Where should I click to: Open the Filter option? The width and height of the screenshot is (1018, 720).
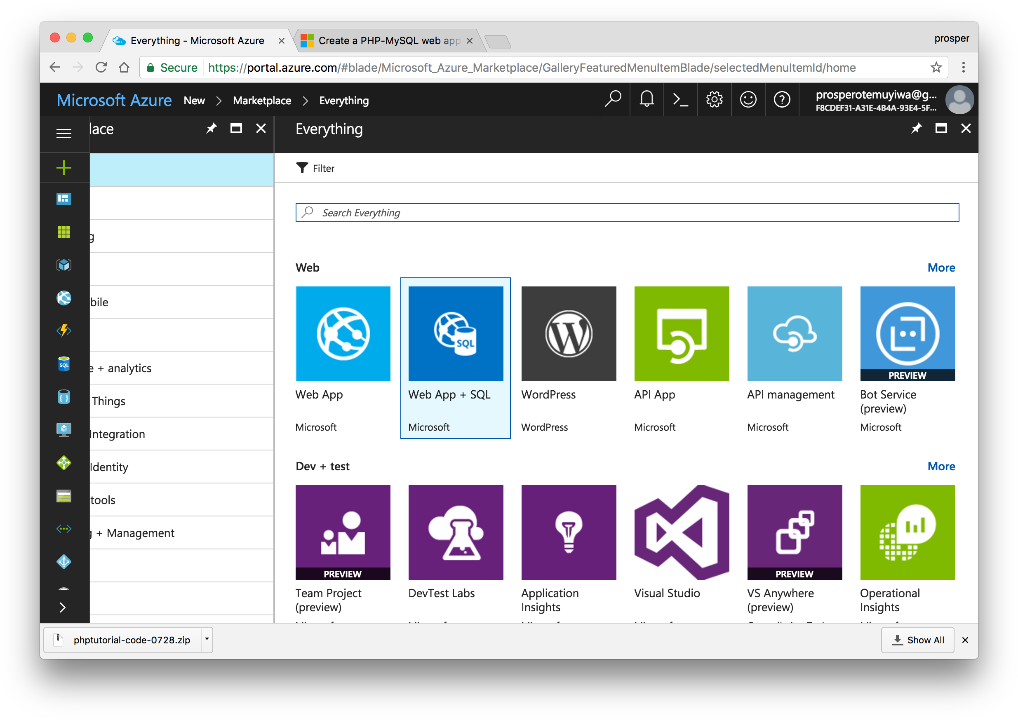(315, 168)
